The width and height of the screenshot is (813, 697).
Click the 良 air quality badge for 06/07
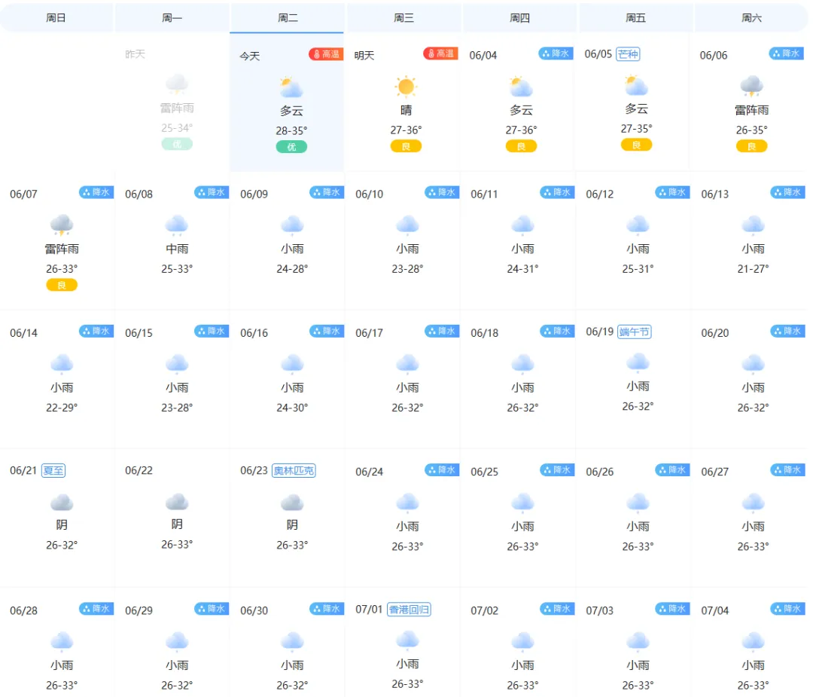pos(62,285)
